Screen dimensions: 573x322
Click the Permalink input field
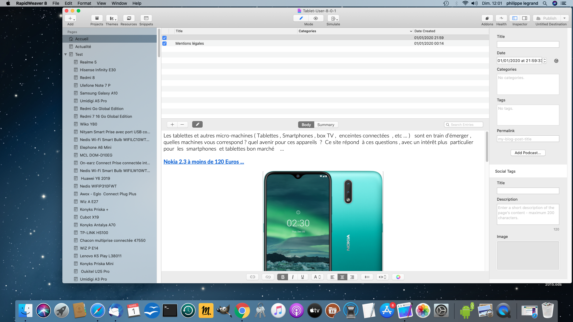click(528, 138)
